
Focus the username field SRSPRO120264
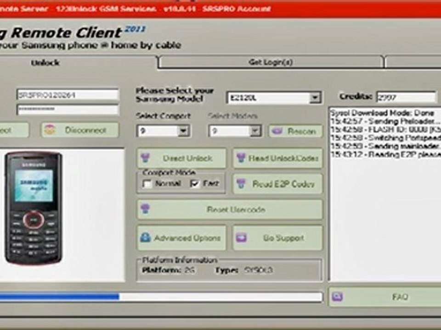(x=68, y=95)
